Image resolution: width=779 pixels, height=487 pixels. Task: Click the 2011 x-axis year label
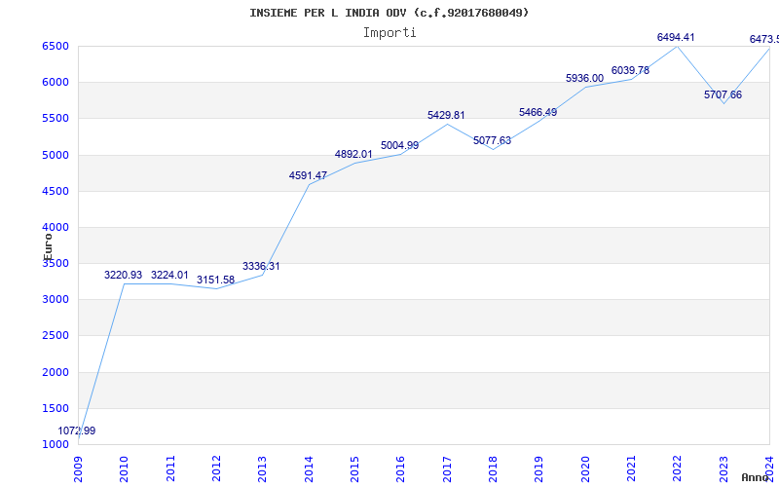point(170,469)
